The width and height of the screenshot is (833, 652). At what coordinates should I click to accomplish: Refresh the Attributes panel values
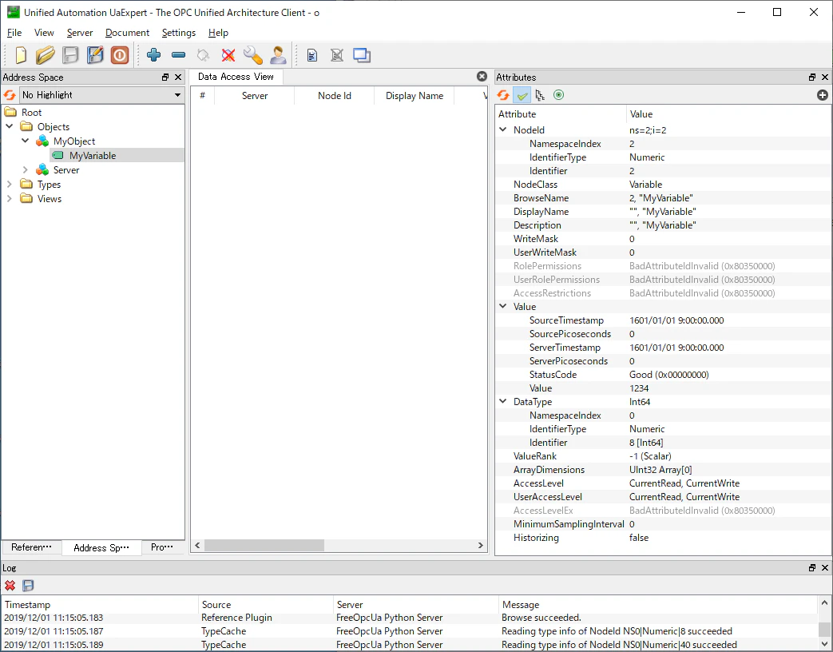click(x=503, y=95)
